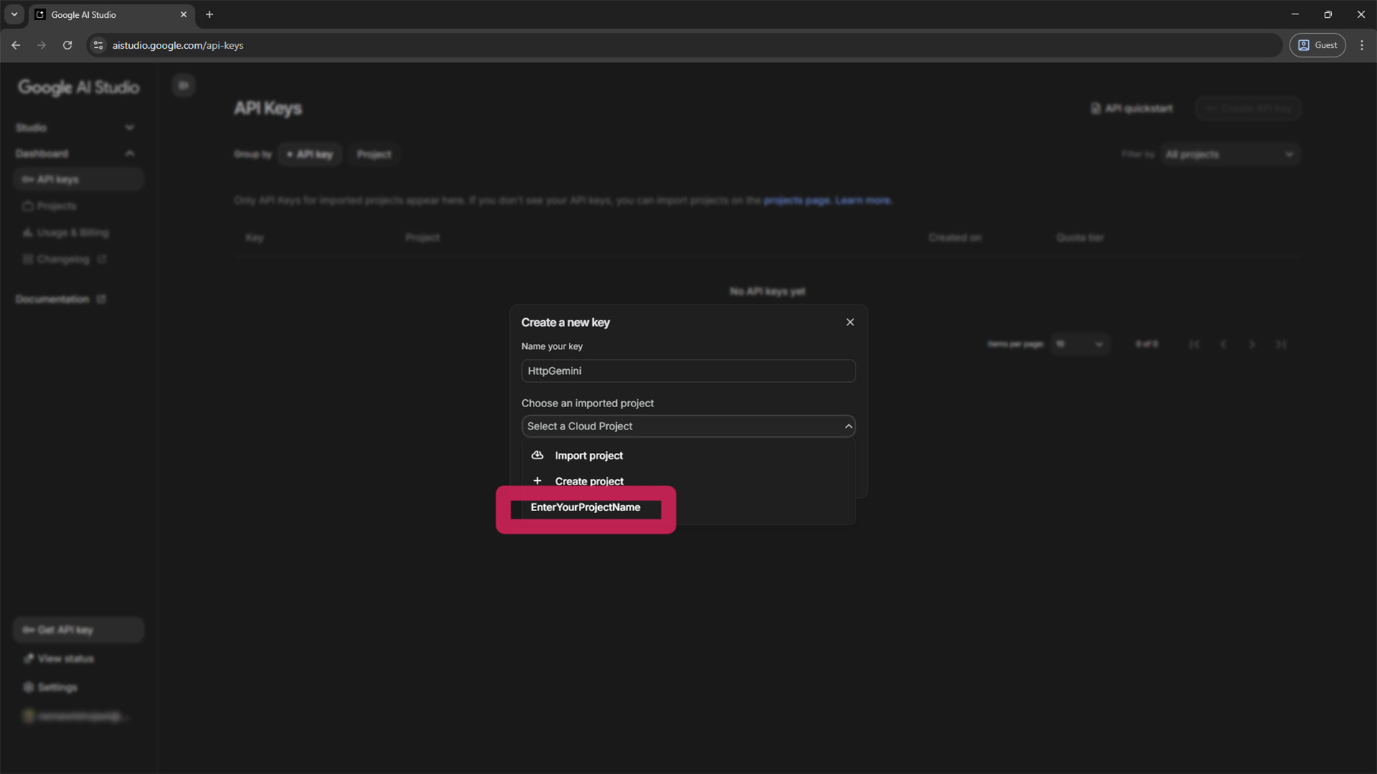Open the tab search dropdown arrow
The width and height of the screenshot is (1377, 774).
(x=14, y=14)
